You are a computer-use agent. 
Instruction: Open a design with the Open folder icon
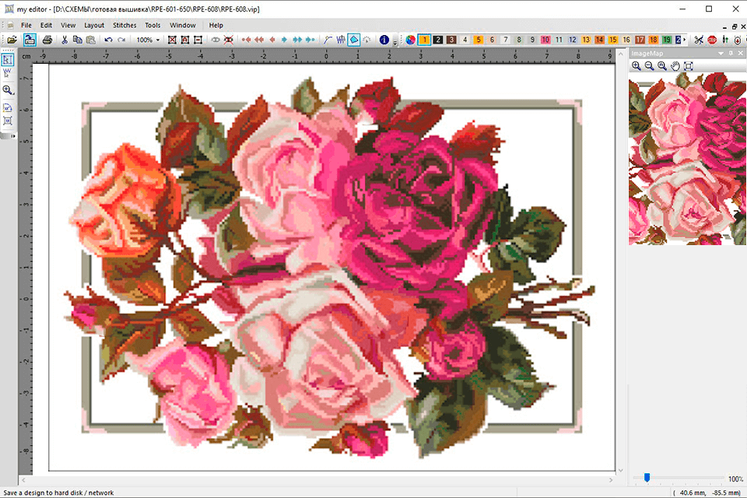12,40
